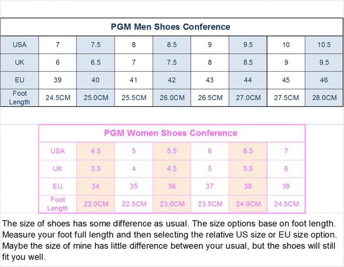Select men's EU size 43 cell

click(210, 80)
